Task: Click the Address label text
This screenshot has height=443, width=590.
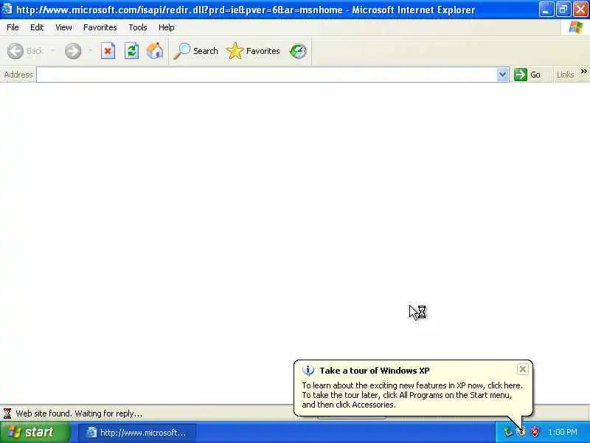Action: click(x=18, y=75)
